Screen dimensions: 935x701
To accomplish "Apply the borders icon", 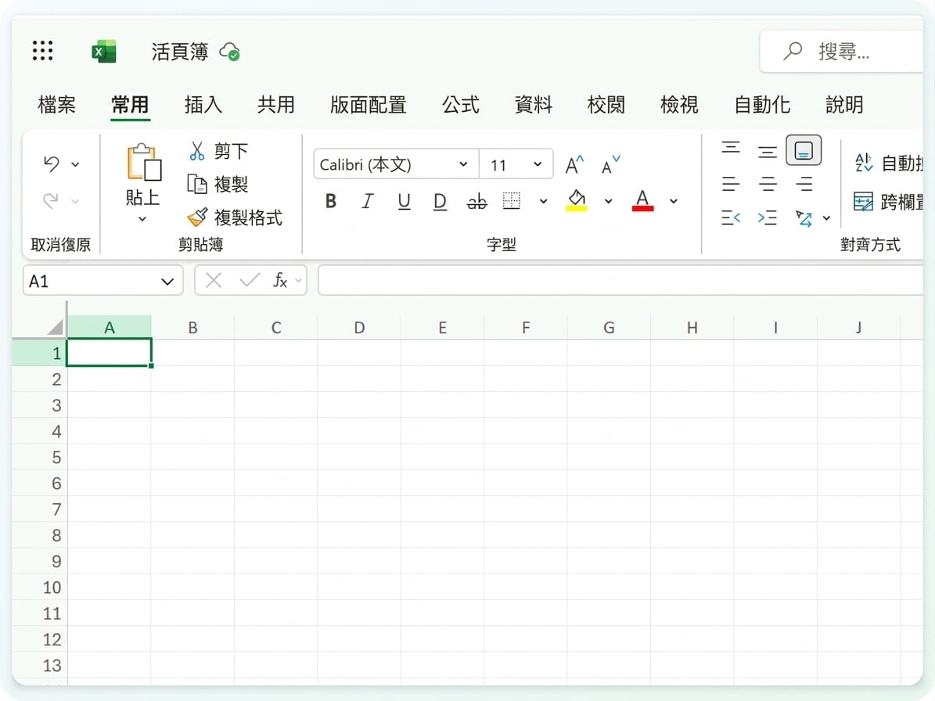I will [512, 201].
